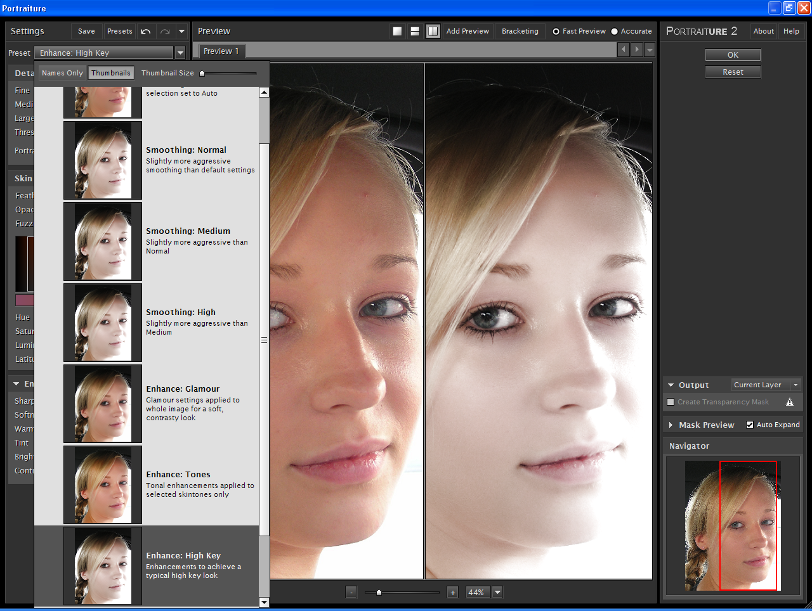Switch the preset list to Names Only

[62, 73]
